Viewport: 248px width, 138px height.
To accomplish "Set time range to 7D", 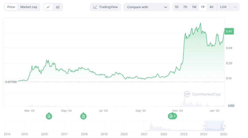I will click(185, 7).
